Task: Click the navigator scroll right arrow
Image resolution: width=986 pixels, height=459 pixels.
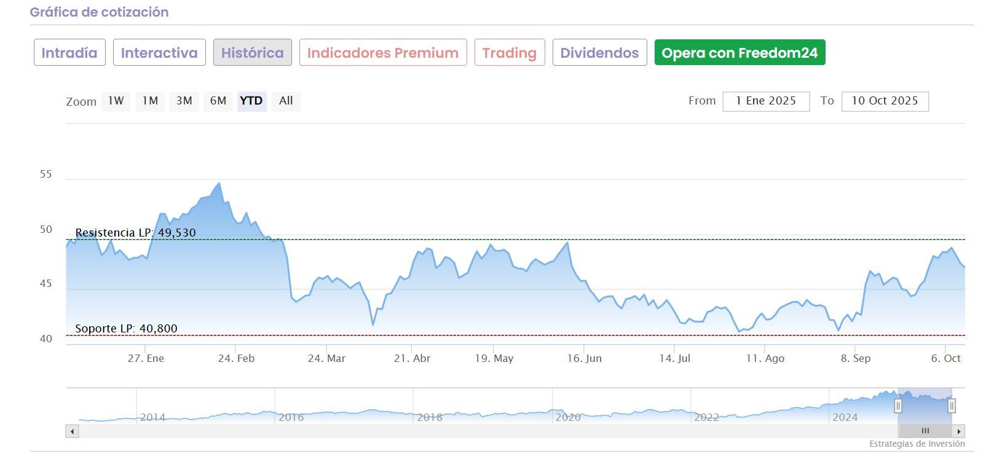Action: [959, 431]
